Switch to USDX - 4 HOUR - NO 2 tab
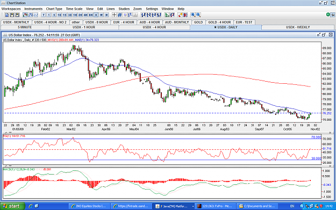Viewport: 336px width, 210px height. (x=51, y=22)
